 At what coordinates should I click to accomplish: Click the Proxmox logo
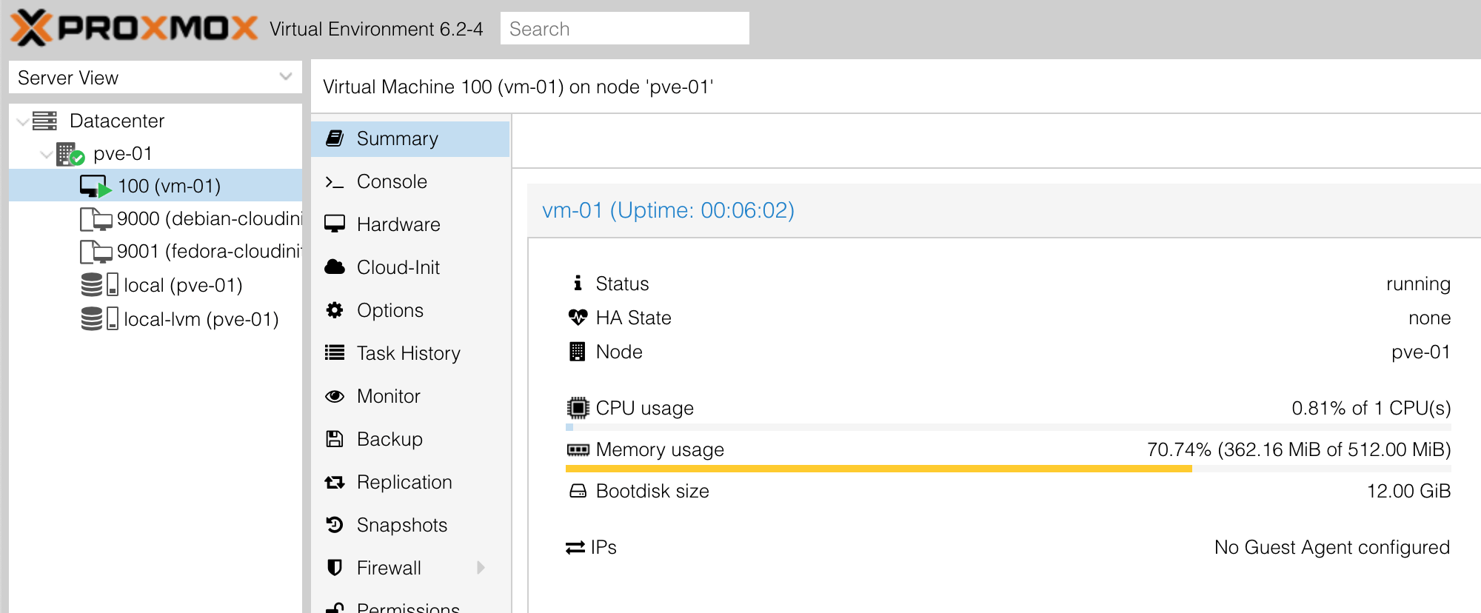(134, 28)
